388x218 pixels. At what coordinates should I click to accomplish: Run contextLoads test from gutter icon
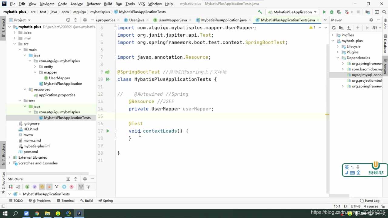108,131
